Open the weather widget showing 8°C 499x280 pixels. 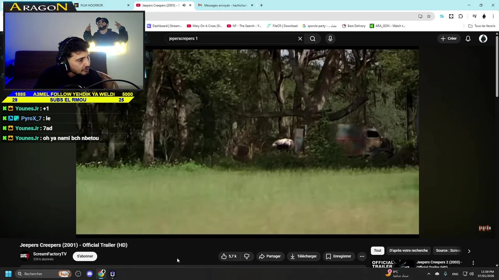click(397, 274)
